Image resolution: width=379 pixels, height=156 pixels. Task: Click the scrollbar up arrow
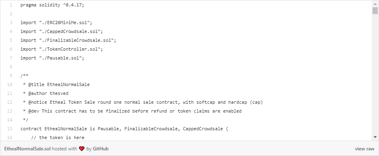click(375, 4)
